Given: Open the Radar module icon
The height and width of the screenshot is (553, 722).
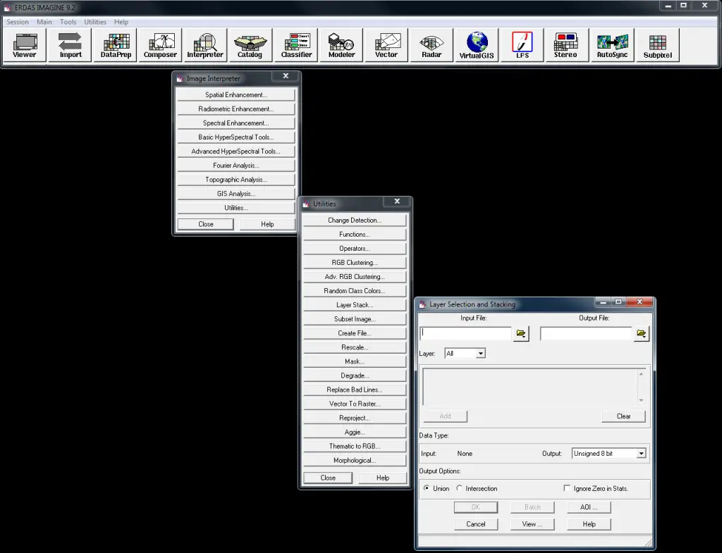Looking at the screenshot, I should [x=432, y=45].
